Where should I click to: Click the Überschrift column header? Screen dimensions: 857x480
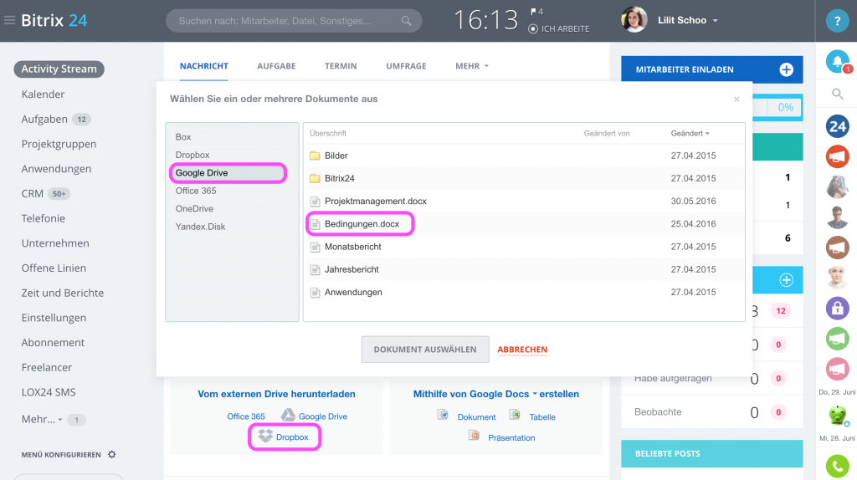pos(328,133)
